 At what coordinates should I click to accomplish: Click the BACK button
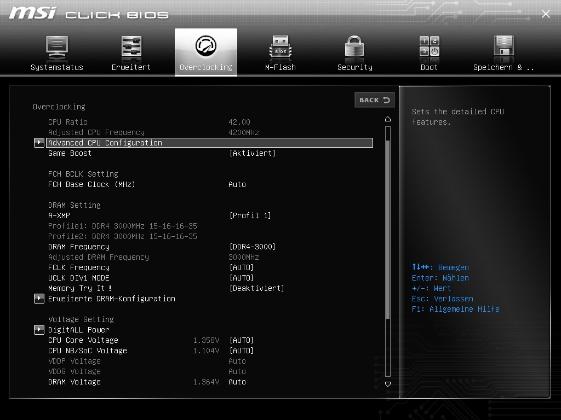[x=375, y=100]
